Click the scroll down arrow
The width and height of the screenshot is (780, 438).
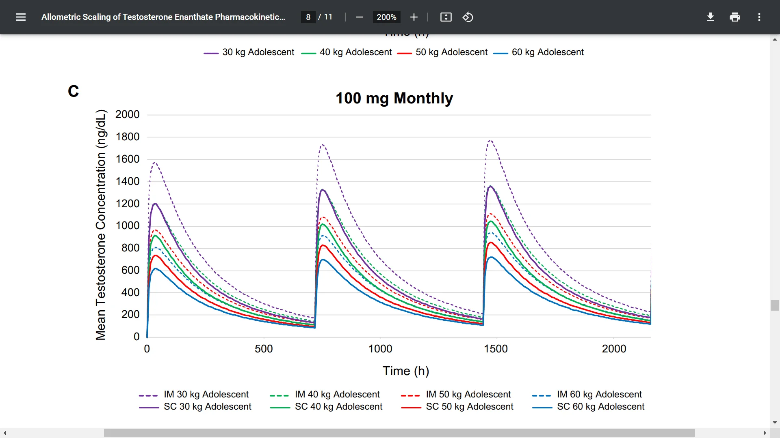pyautogui.click(x=775, y=423)
